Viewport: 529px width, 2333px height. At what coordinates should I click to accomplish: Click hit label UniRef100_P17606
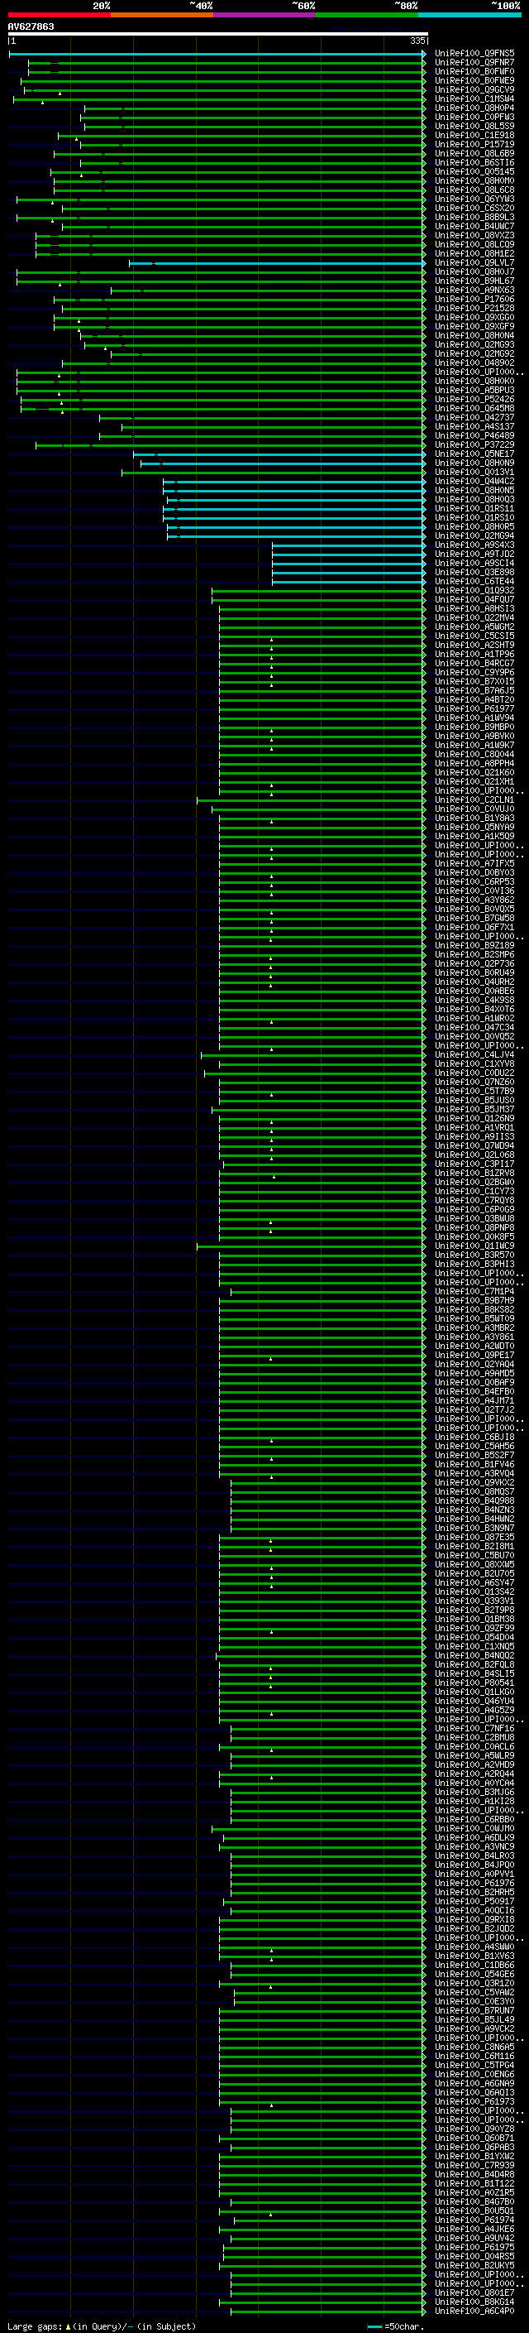click(474, 299)
